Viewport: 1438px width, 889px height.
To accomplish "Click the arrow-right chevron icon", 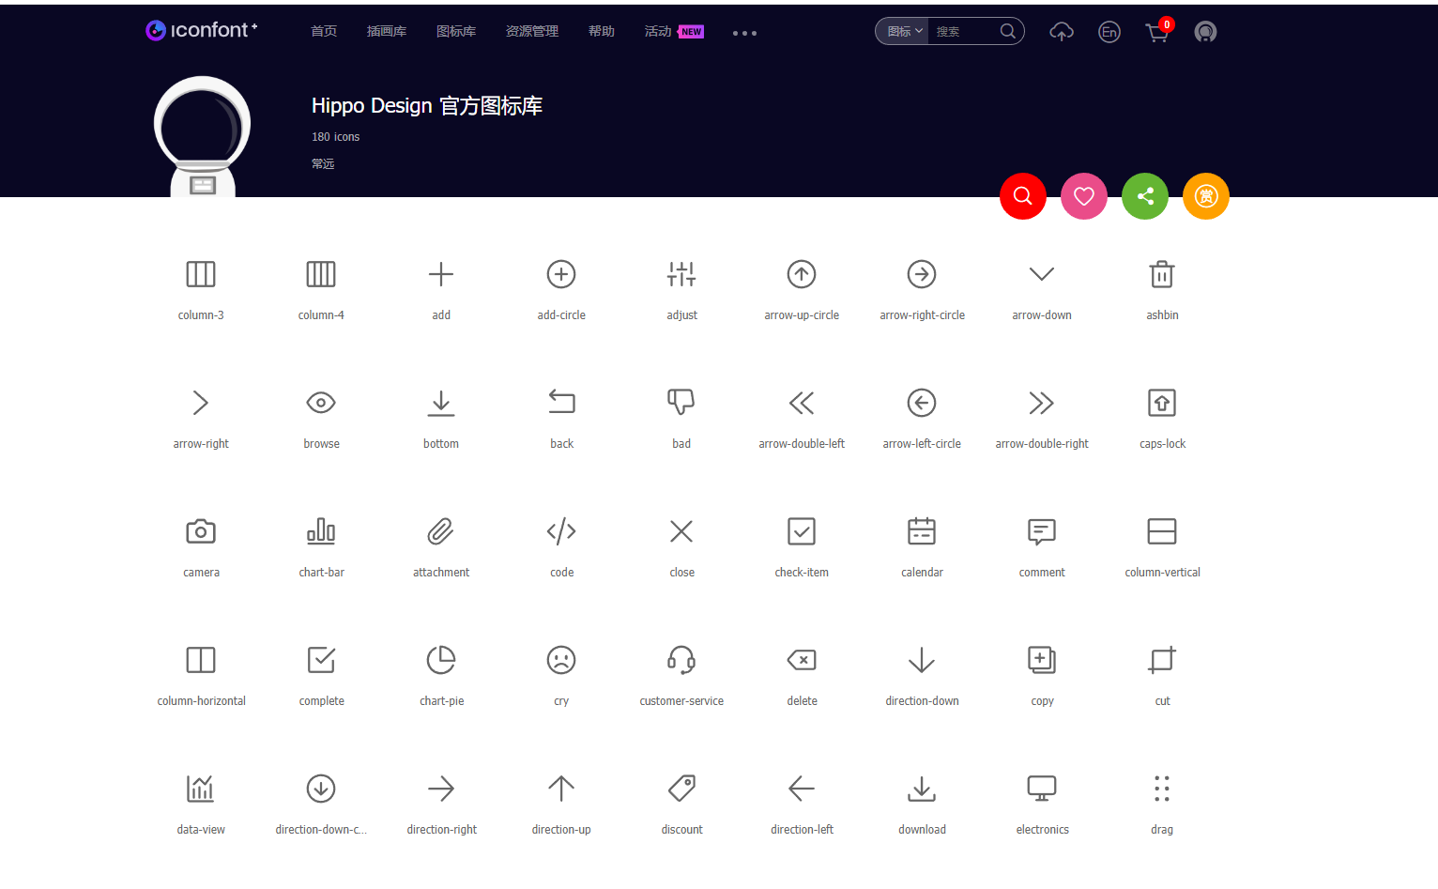I will pos(201,403).
